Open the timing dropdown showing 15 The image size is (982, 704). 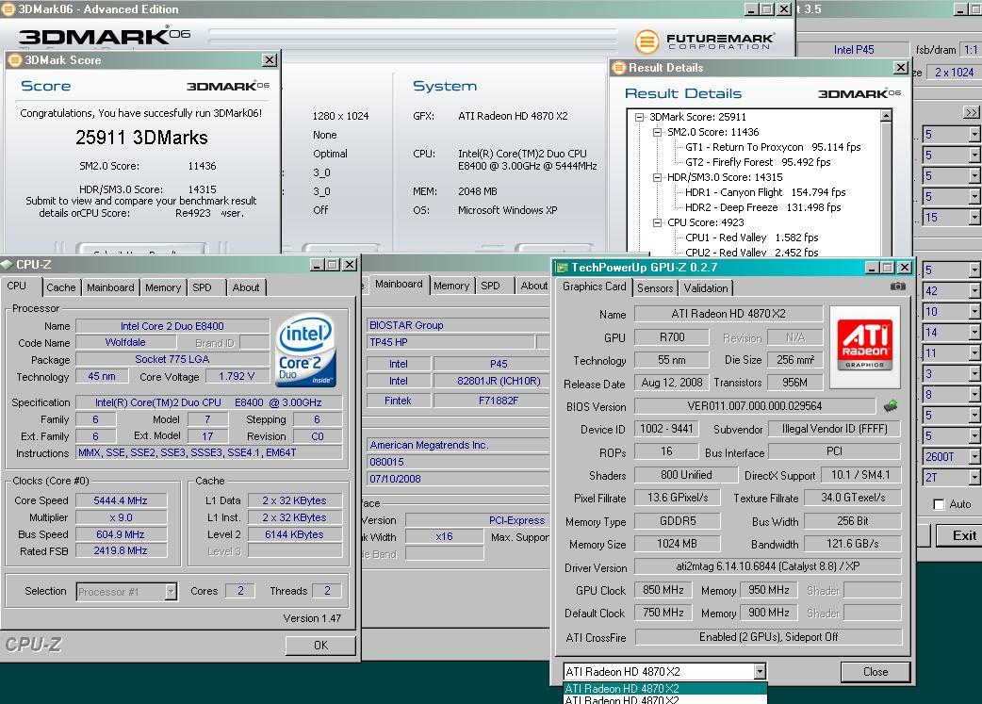(x=974, y=218)
